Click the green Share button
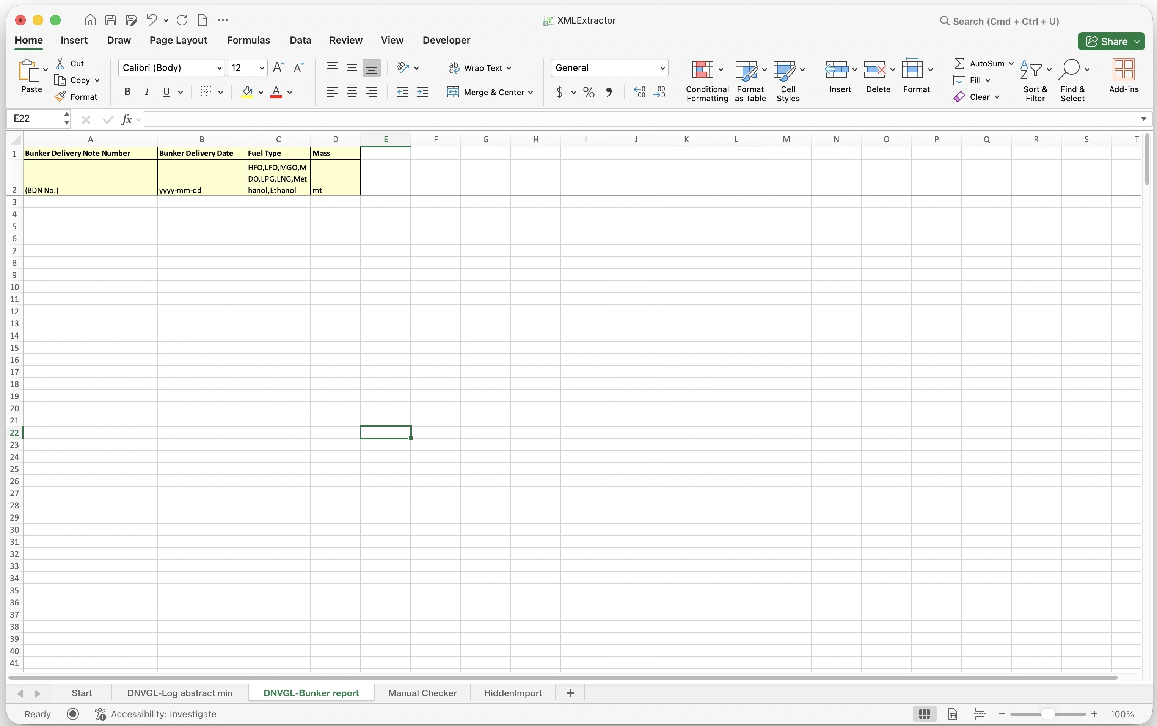 [1107, 41]
